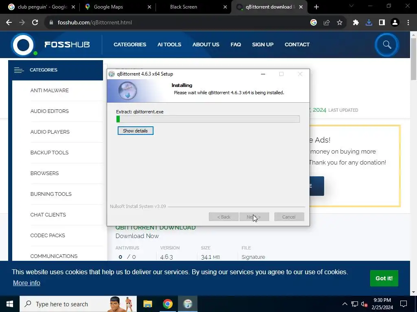
Task: Select AUDIO EDITORS category
Action: coord(49,111)
